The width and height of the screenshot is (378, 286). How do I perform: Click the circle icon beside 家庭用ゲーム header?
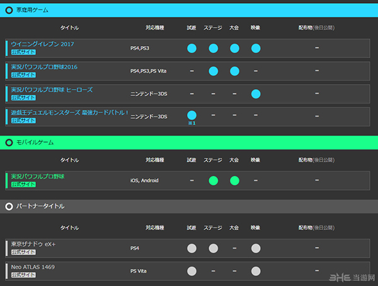pyautogui.click(x=8, y=10)
